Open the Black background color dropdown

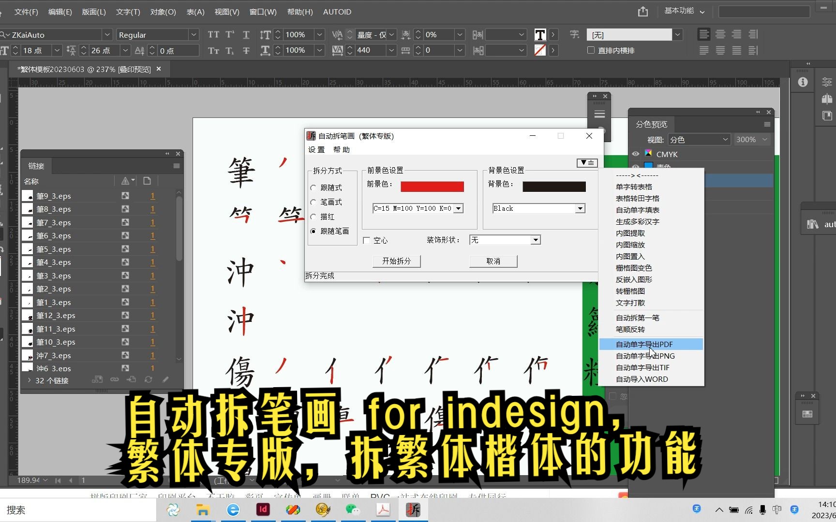coord(580,208)
